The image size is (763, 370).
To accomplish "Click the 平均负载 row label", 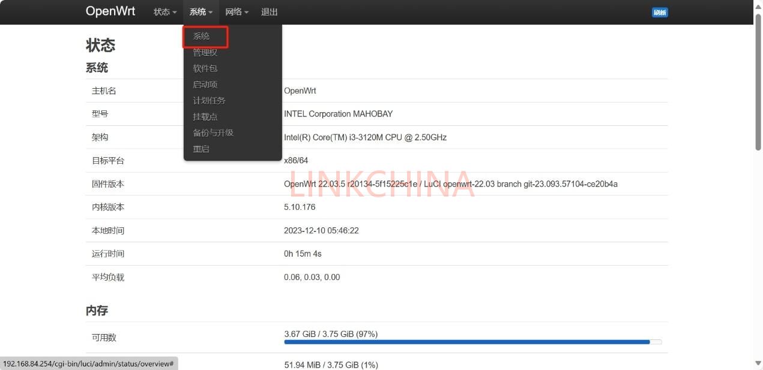I will [x=108, y=277].
